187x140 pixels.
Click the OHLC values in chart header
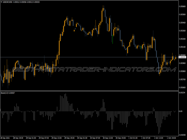(26, 2)
